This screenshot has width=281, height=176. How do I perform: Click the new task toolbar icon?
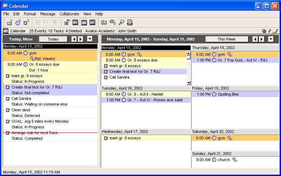pyautogui.click(x=26, y=22)
